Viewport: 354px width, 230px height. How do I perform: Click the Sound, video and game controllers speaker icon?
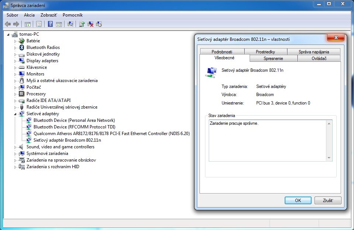click(21, 147)
